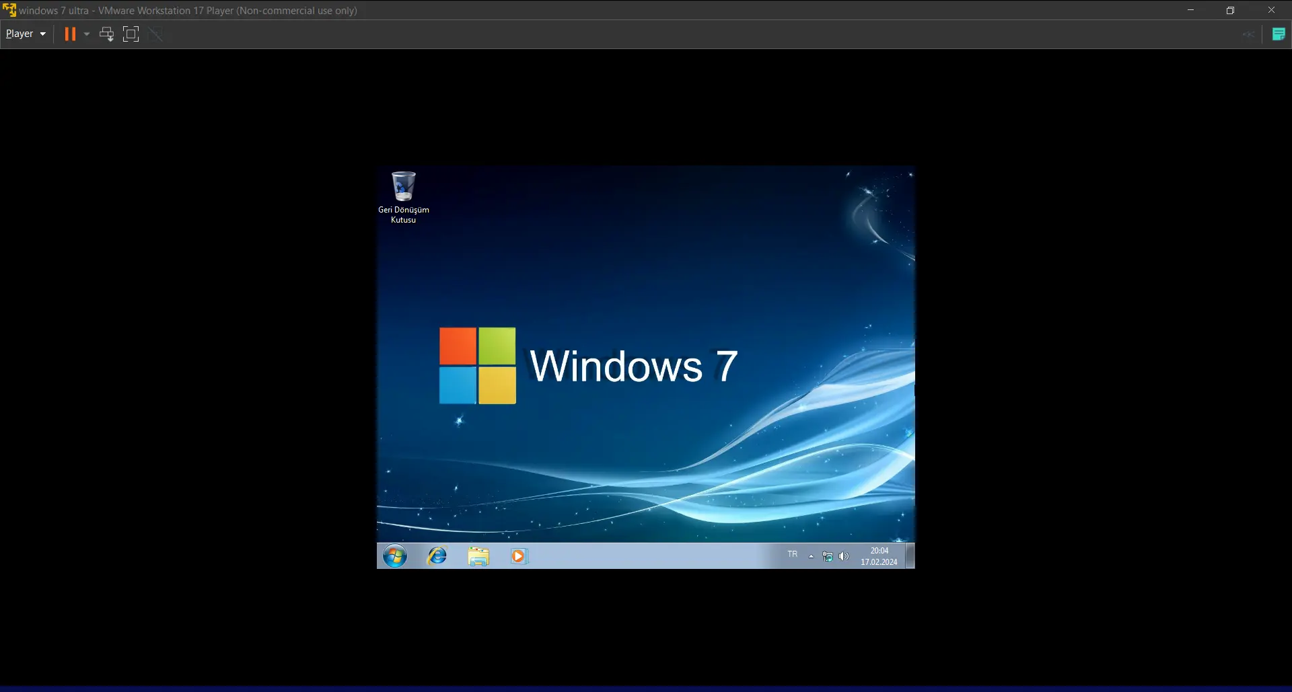1292x692 pixels.
Task: Open the Windows 7 Start menu
Action: point(395,556)
